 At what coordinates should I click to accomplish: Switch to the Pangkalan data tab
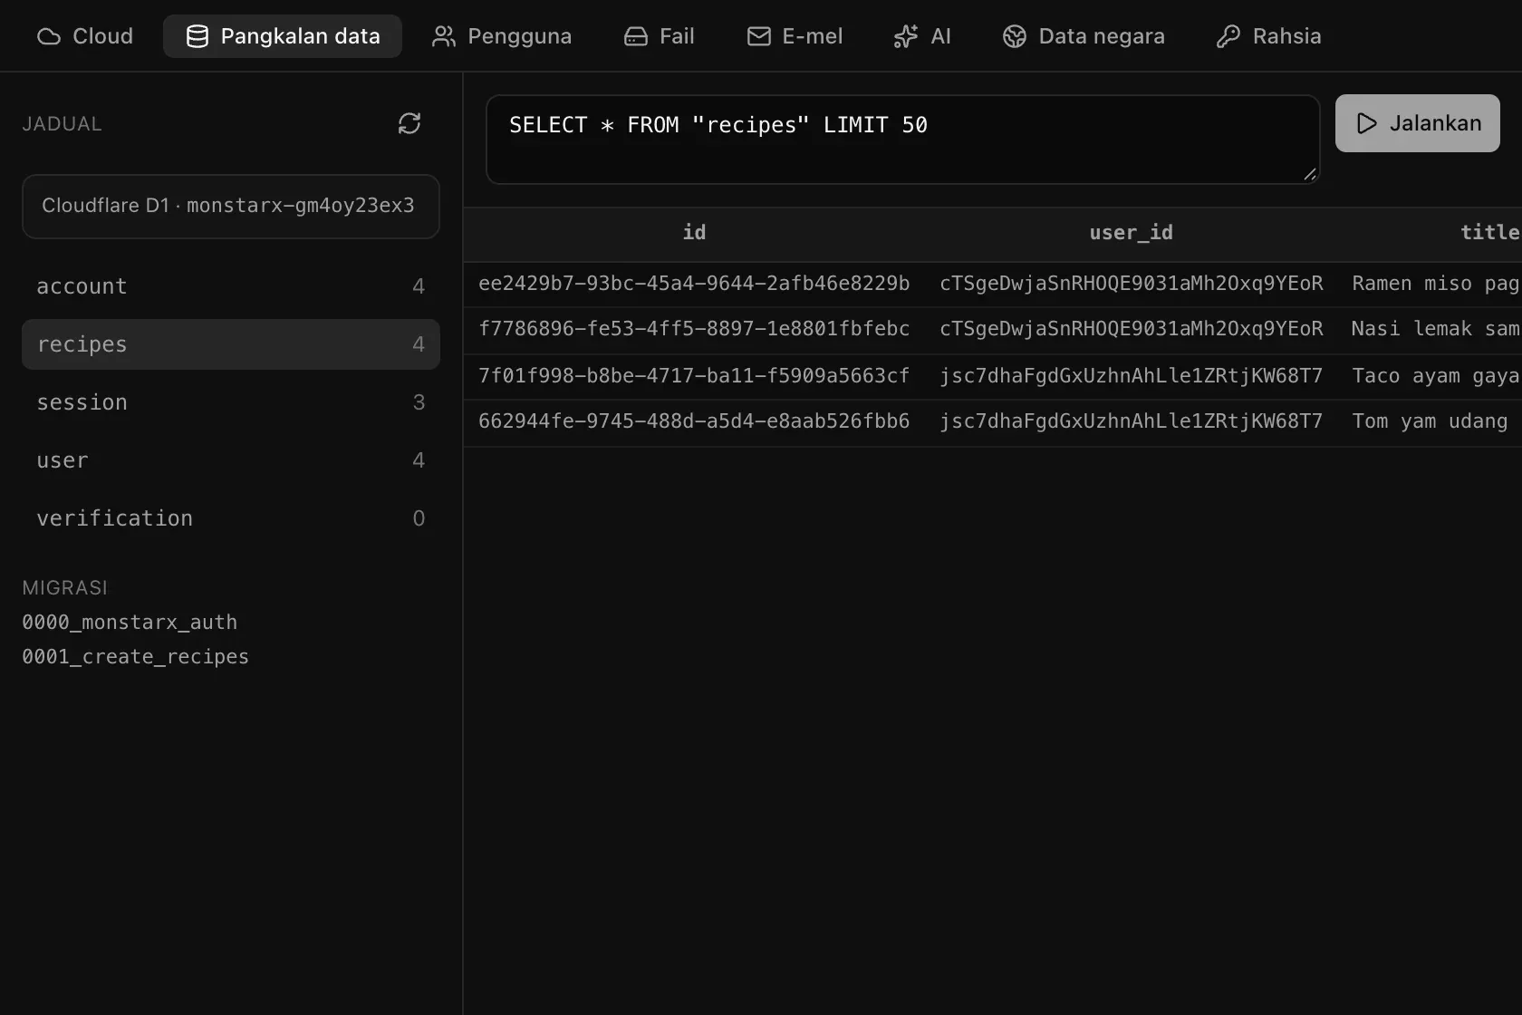(x=283, y=36)
